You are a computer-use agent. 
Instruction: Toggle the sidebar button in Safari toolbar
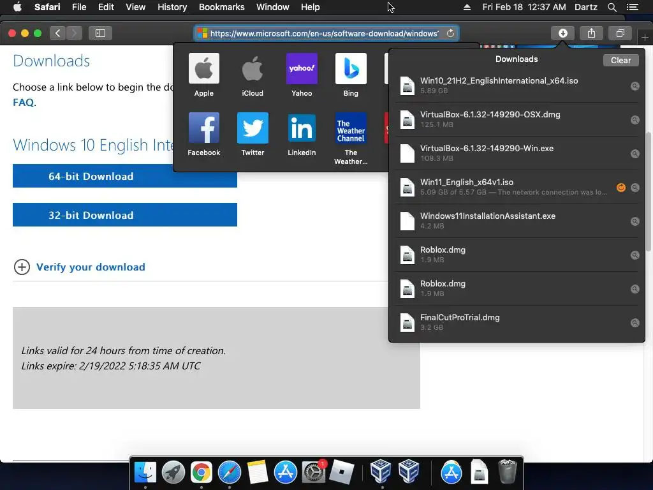[100, 33]
